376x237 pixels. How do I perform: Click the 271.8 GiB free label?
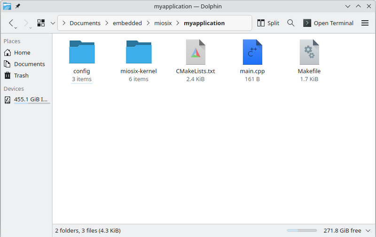pos(342,230)
